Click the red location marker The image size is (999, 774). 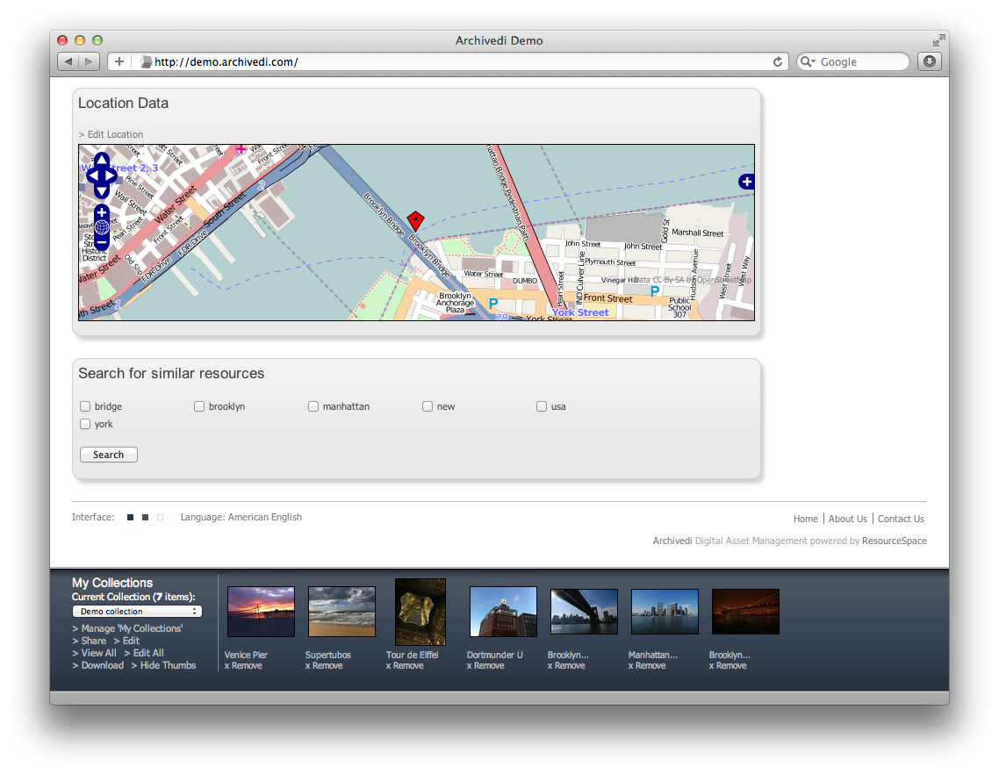(415, 220)
